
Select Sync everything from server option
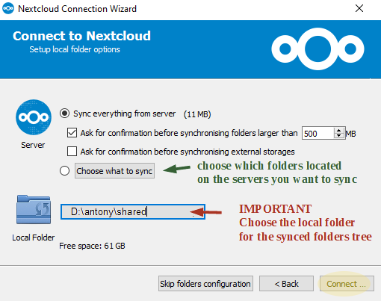tap(64, 114)
